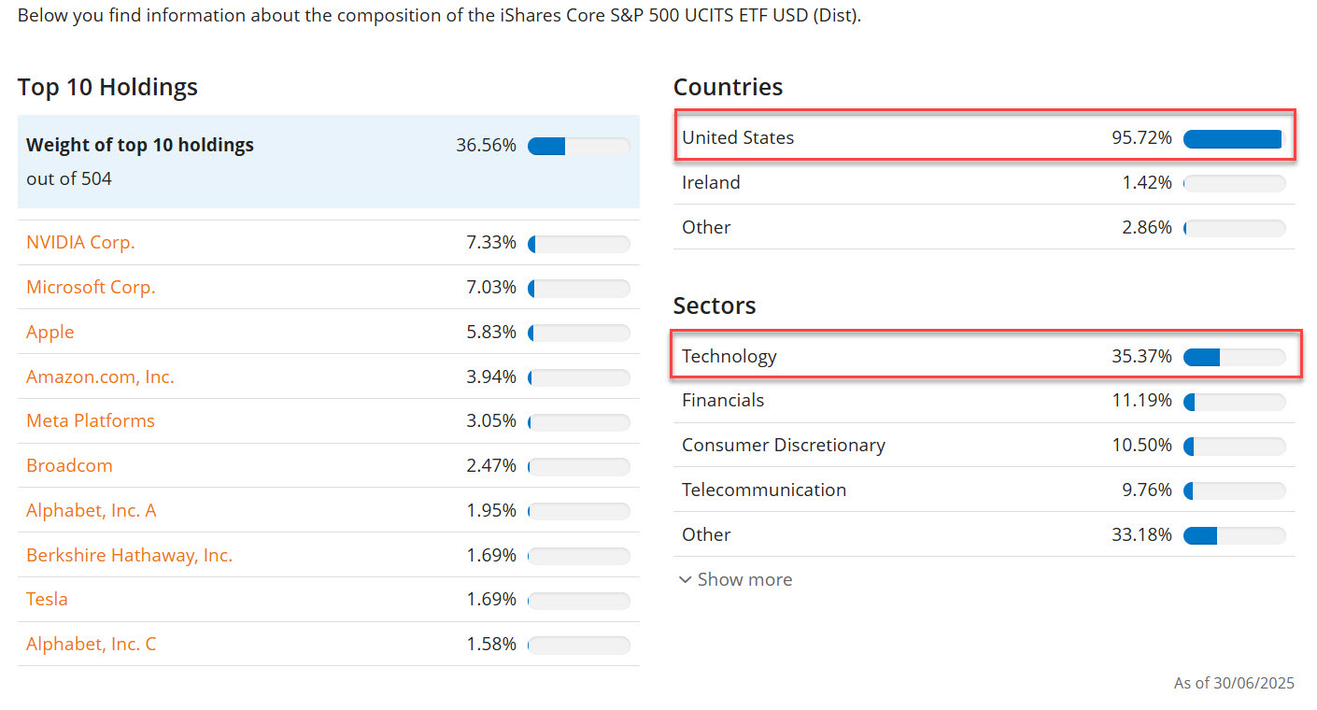The width and height of the screenshot is (1317, 710).
Task: Select the Financials sector label
Action: click(x=723, y=400)
